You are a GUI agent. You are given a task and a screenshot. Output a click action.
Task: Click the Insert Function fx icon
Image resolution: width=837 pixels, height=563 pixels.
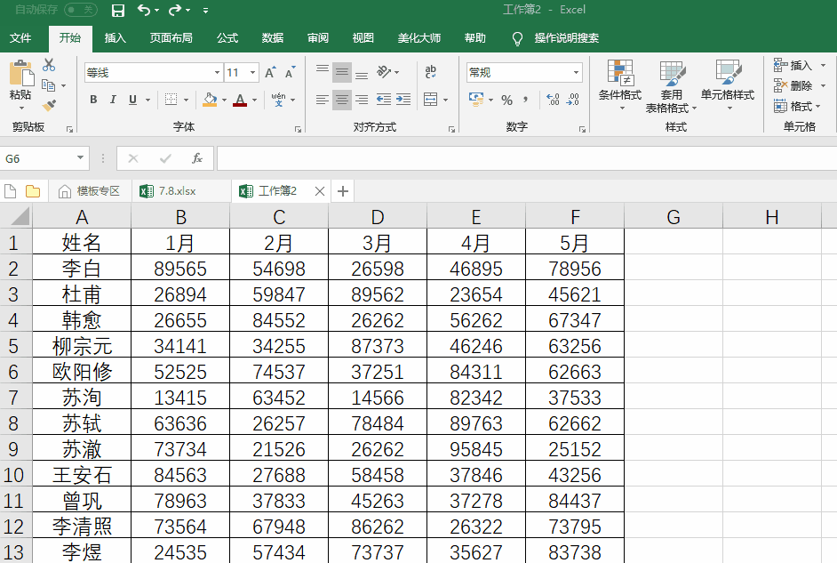point(197,158)
